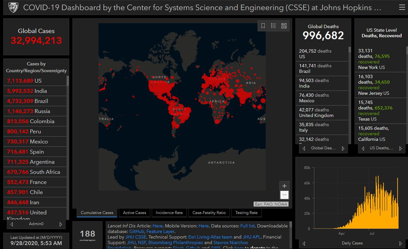Switch to the Case-Fatality Ratio tab
Screen dimensions: 408x249
pos(209,213)
